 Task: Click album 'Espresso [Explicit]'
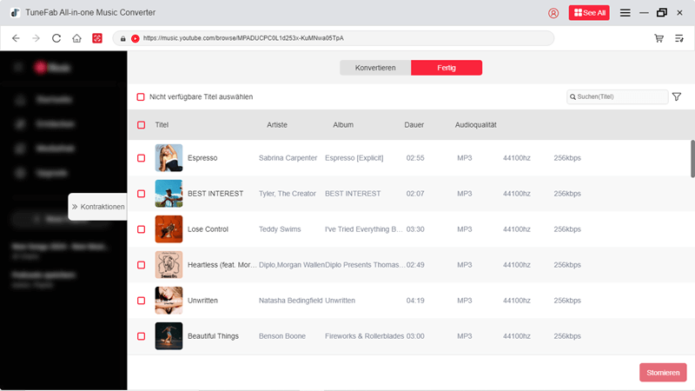pyautogui.click(x=354, y=158)
